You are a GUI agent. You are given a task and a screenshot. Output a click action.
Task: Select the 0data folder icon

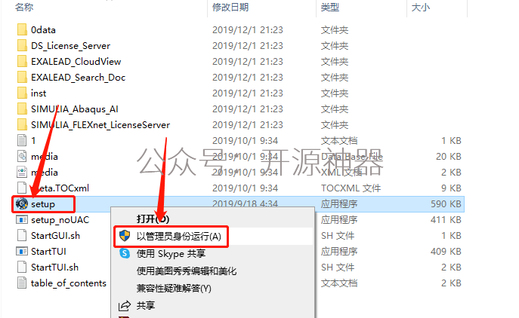coord(22,29)
